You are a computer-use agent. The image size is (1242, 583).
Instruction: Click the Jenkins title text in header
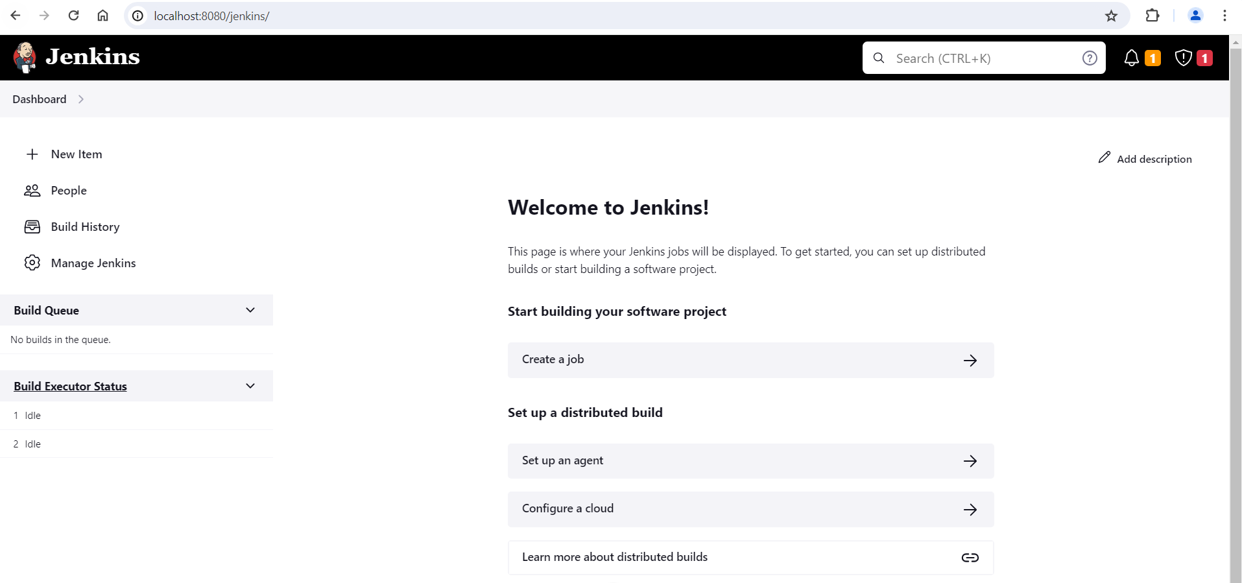pos(93,57)
